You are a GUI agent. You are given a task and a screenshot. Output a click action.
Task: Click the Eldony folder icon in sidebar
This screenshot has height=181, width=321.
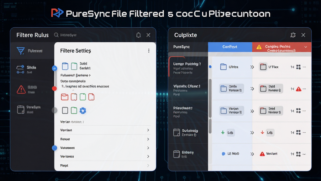176,154
